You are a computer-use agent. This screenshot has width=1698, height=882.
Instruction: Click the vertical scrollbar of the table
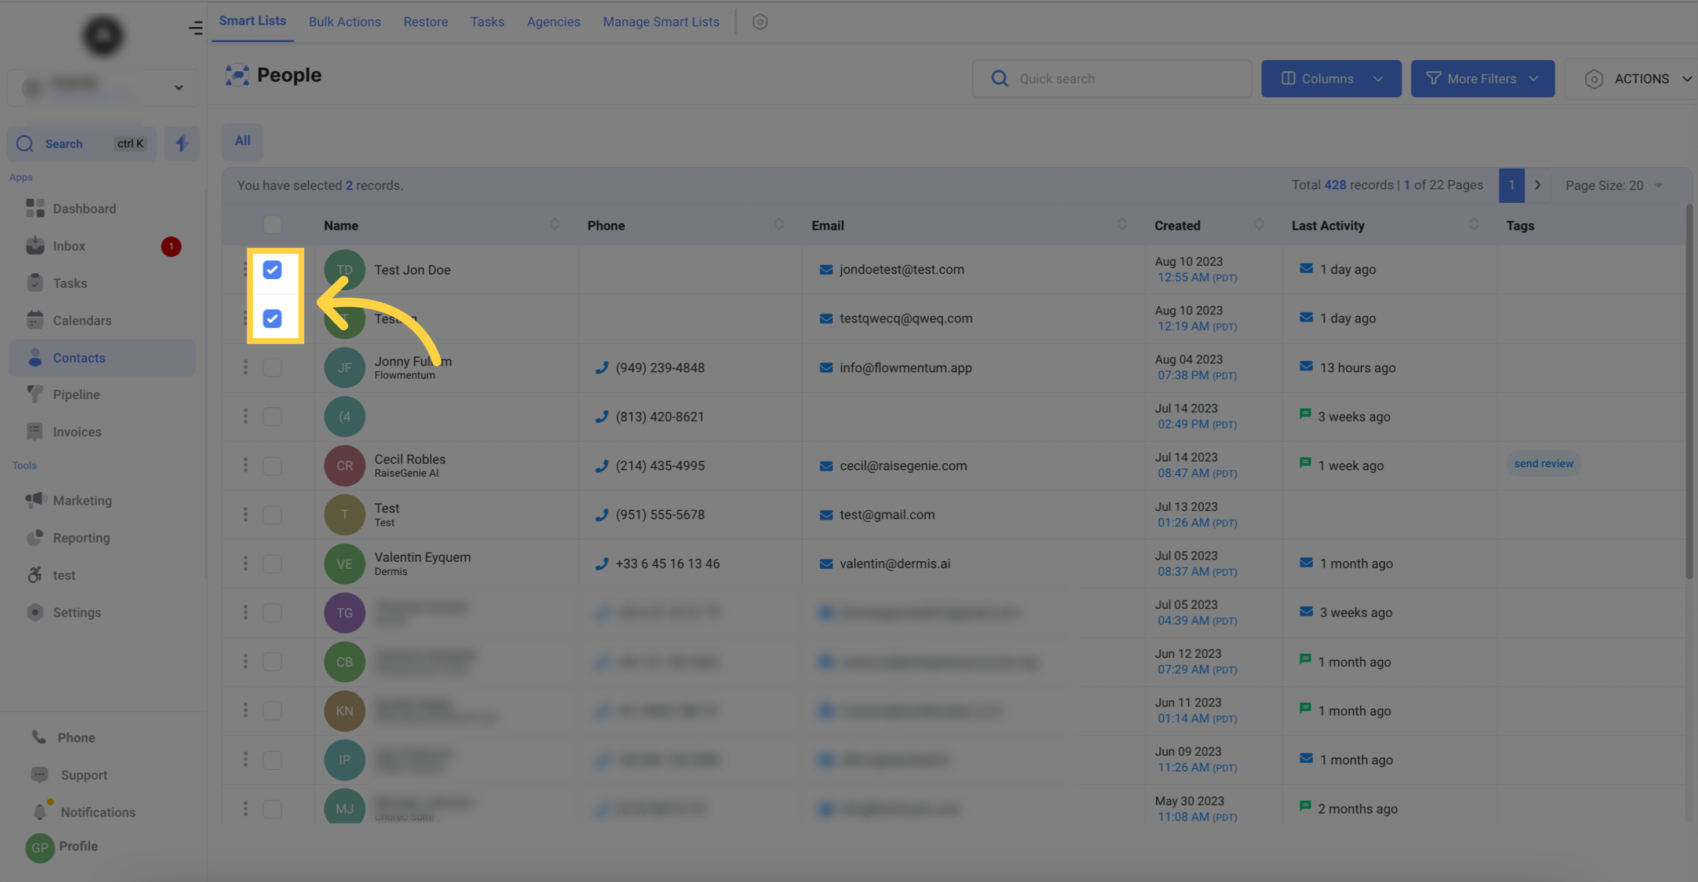[x=1689, y=391]
